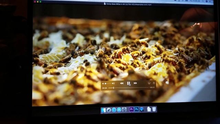This screenshot has width=220, height=124.
Task: Launch Safari from the Dock
Action: pos(114,110)
